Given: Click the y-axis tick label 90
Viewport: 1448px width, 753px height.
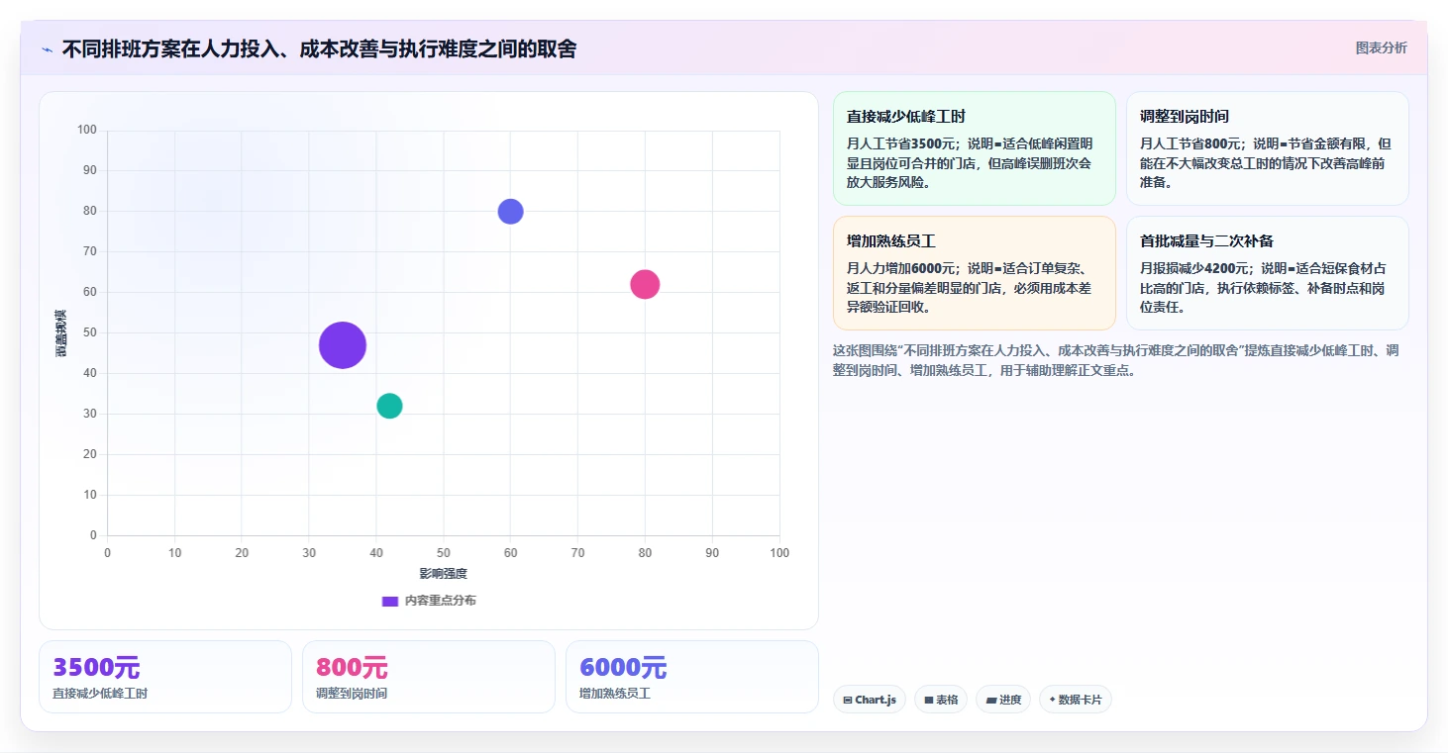Looking at the screenshot, I should [x=89, y=170].
